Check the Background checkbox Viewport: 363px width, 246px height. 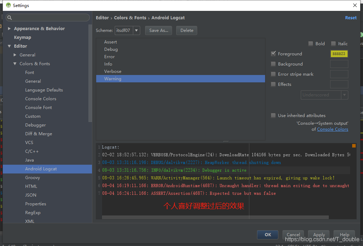click(x=273, y=64)
